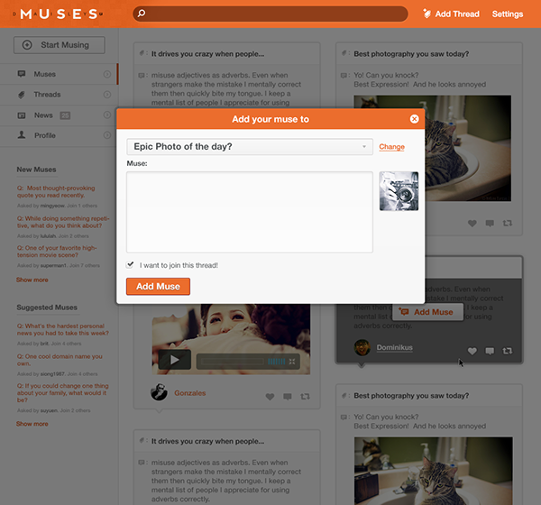Click the video fullscreen icon
541x505 pixels.
coord(292,362)
